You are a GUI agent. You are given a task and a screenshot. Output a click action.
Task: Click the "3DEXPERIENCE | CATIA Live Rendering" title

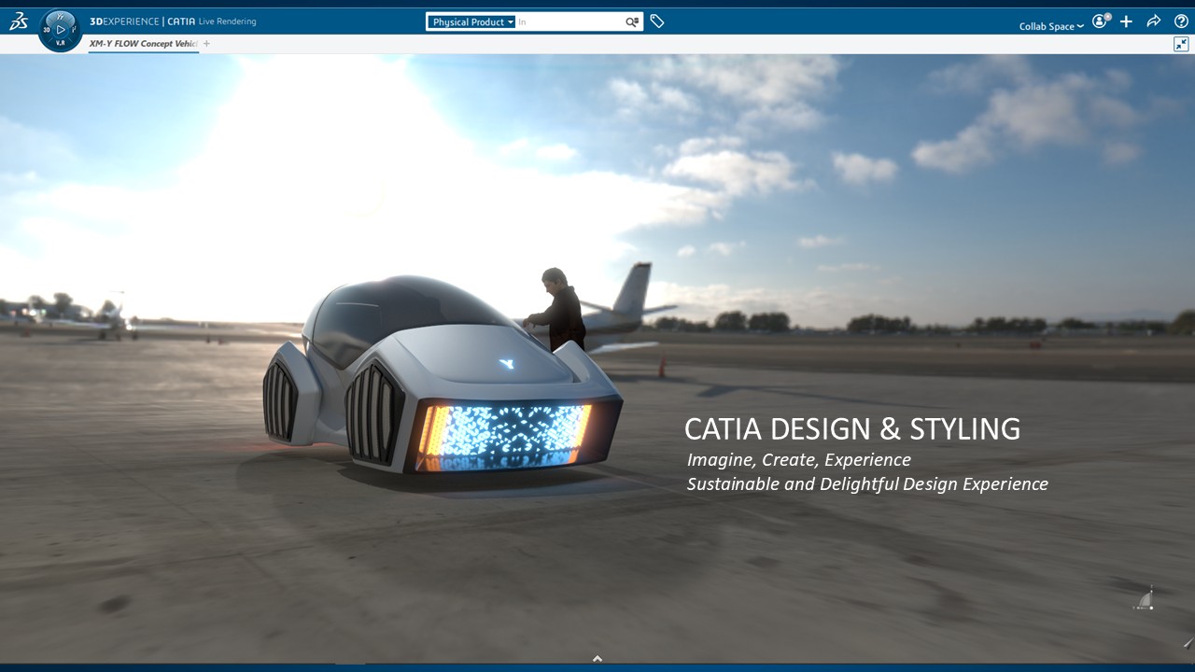173,21
